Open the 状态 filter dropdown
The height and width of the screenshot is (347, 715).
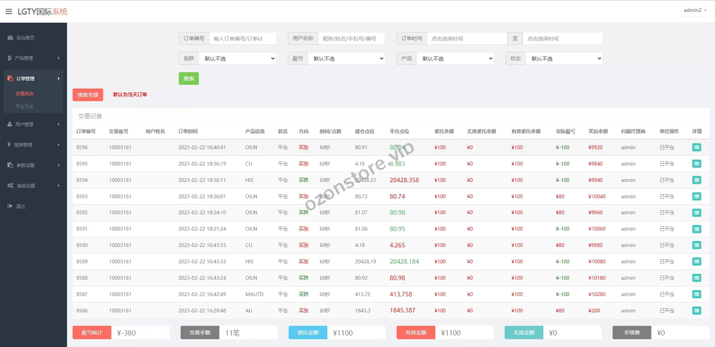(564, 58)
